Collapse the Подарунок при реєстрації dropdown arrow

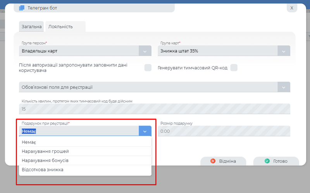145,131
